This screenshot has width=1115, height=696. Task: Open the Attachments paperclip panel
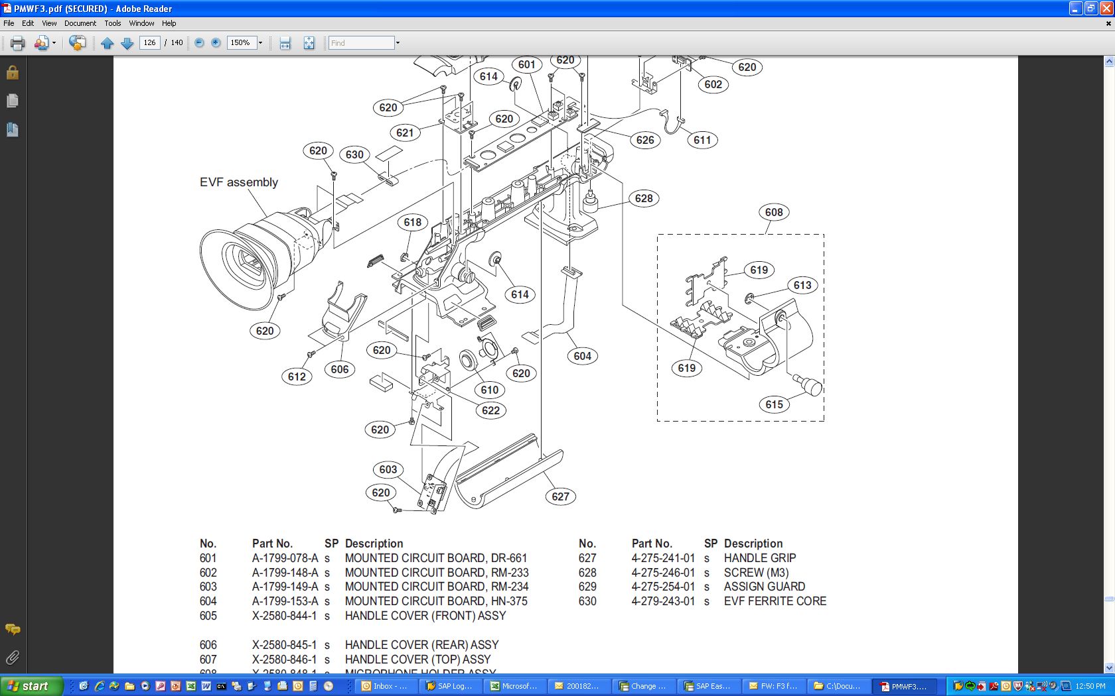tap(13, 657)
